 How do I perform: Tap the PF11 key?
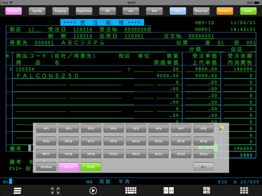[x=91, y=142]
